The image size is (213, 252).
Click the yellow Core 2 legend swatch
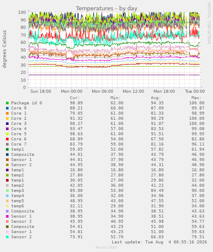click(x=7, y=118)
